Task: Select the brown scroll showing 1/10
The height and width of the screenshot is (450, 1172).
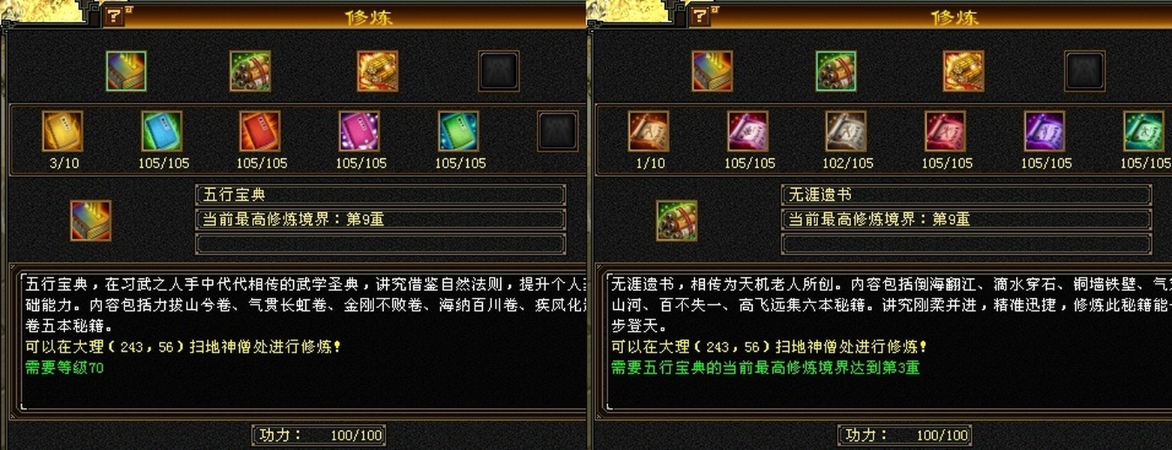Action: click(649, 131)
